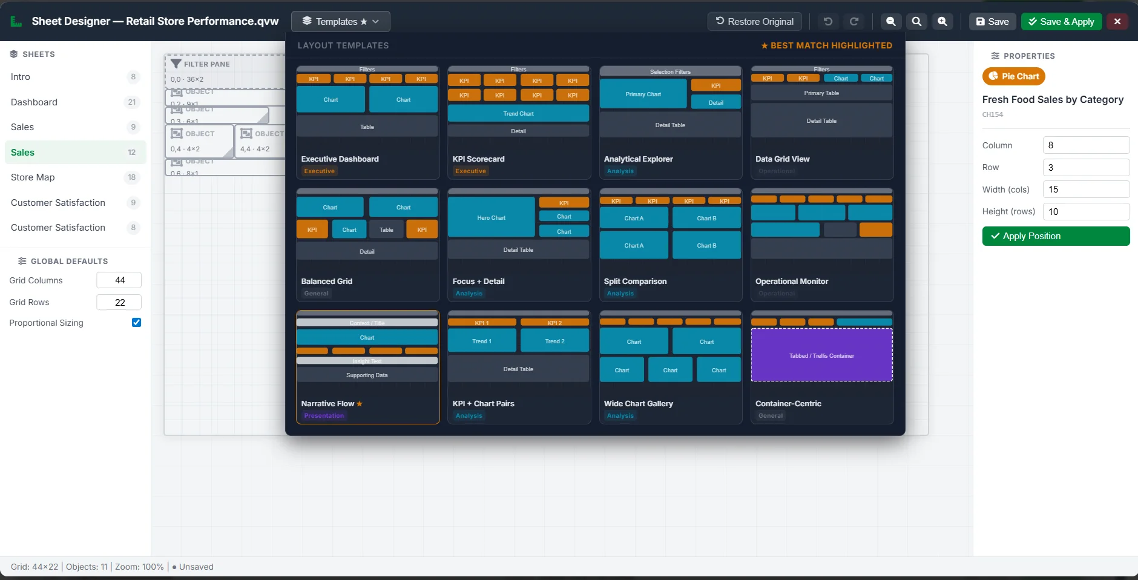The width and height of the screenshot is (1138, 580).
Task: Zoom out using the minus magnifier
Action: [x=890, y=21]
